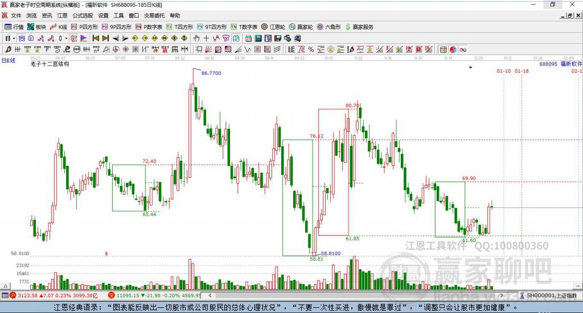Viewport: 583px width, 313px height.
Task: Expand dropdown arrow beside the candle style icon
Action: coord(66,38)
